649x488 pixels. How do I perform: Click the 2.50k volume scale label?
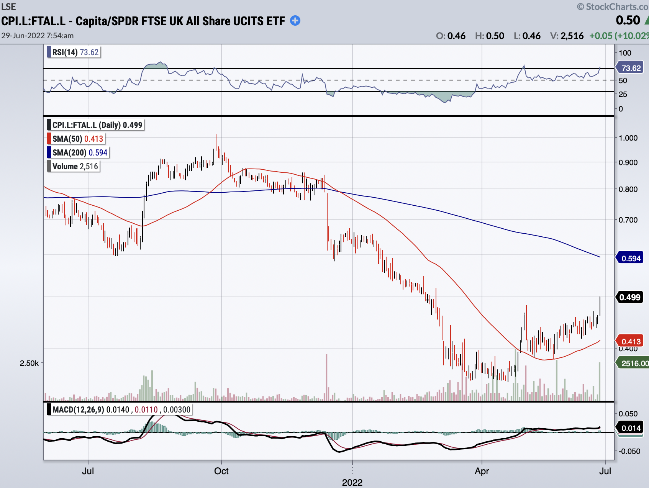click(x=29, y=363)
